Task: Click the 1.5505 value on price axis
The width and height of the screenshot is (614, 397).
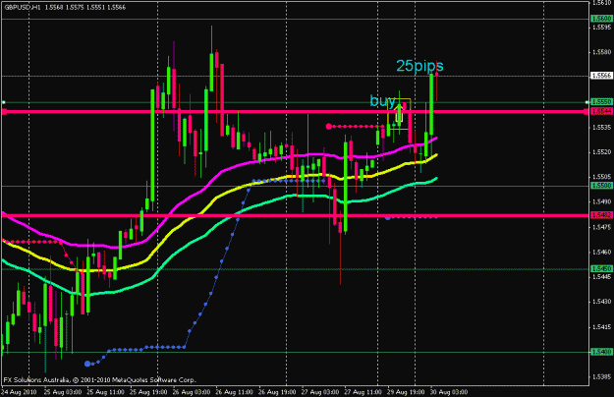Action: 601,177
